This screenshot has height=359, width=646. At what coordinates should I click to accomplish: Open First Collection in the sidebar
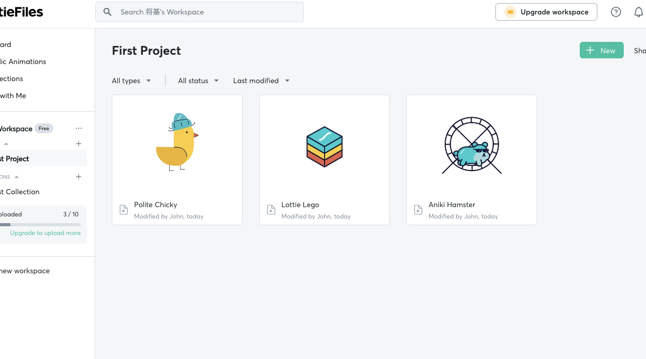pos(21,192)
